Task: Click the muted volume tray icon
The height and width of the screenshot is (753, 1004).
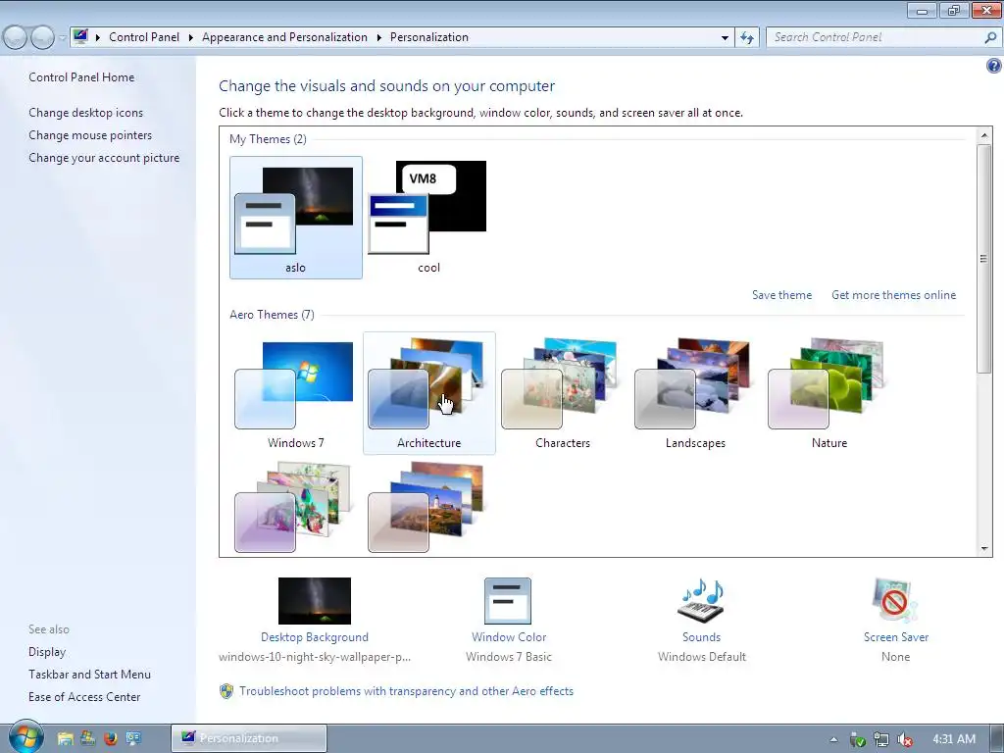Action: point(904,739)
